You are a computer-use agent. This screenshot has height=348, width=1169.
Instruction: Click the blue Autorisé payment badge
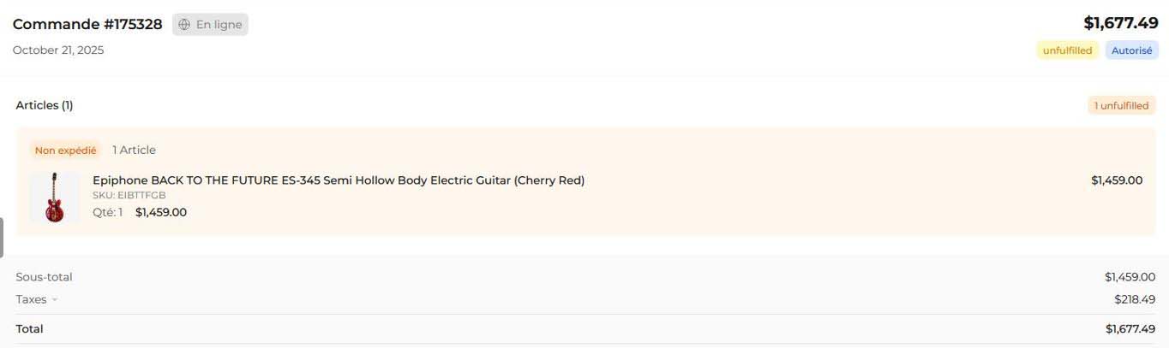(1131, 50)
